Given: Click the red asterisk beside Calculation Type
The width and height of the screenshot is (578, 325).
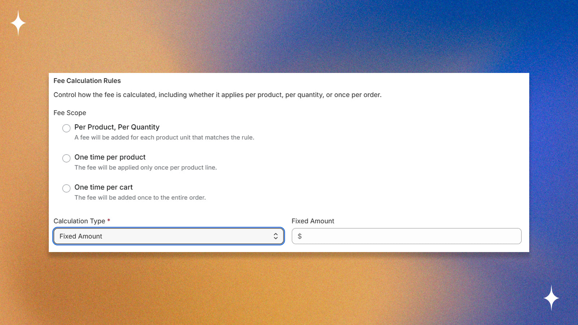Looking at the screenshot, I should 109,221.
